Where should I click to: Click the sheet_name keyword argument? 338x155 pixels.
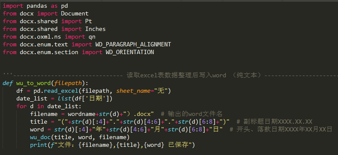pyautogui.click(x=133, y=91)
